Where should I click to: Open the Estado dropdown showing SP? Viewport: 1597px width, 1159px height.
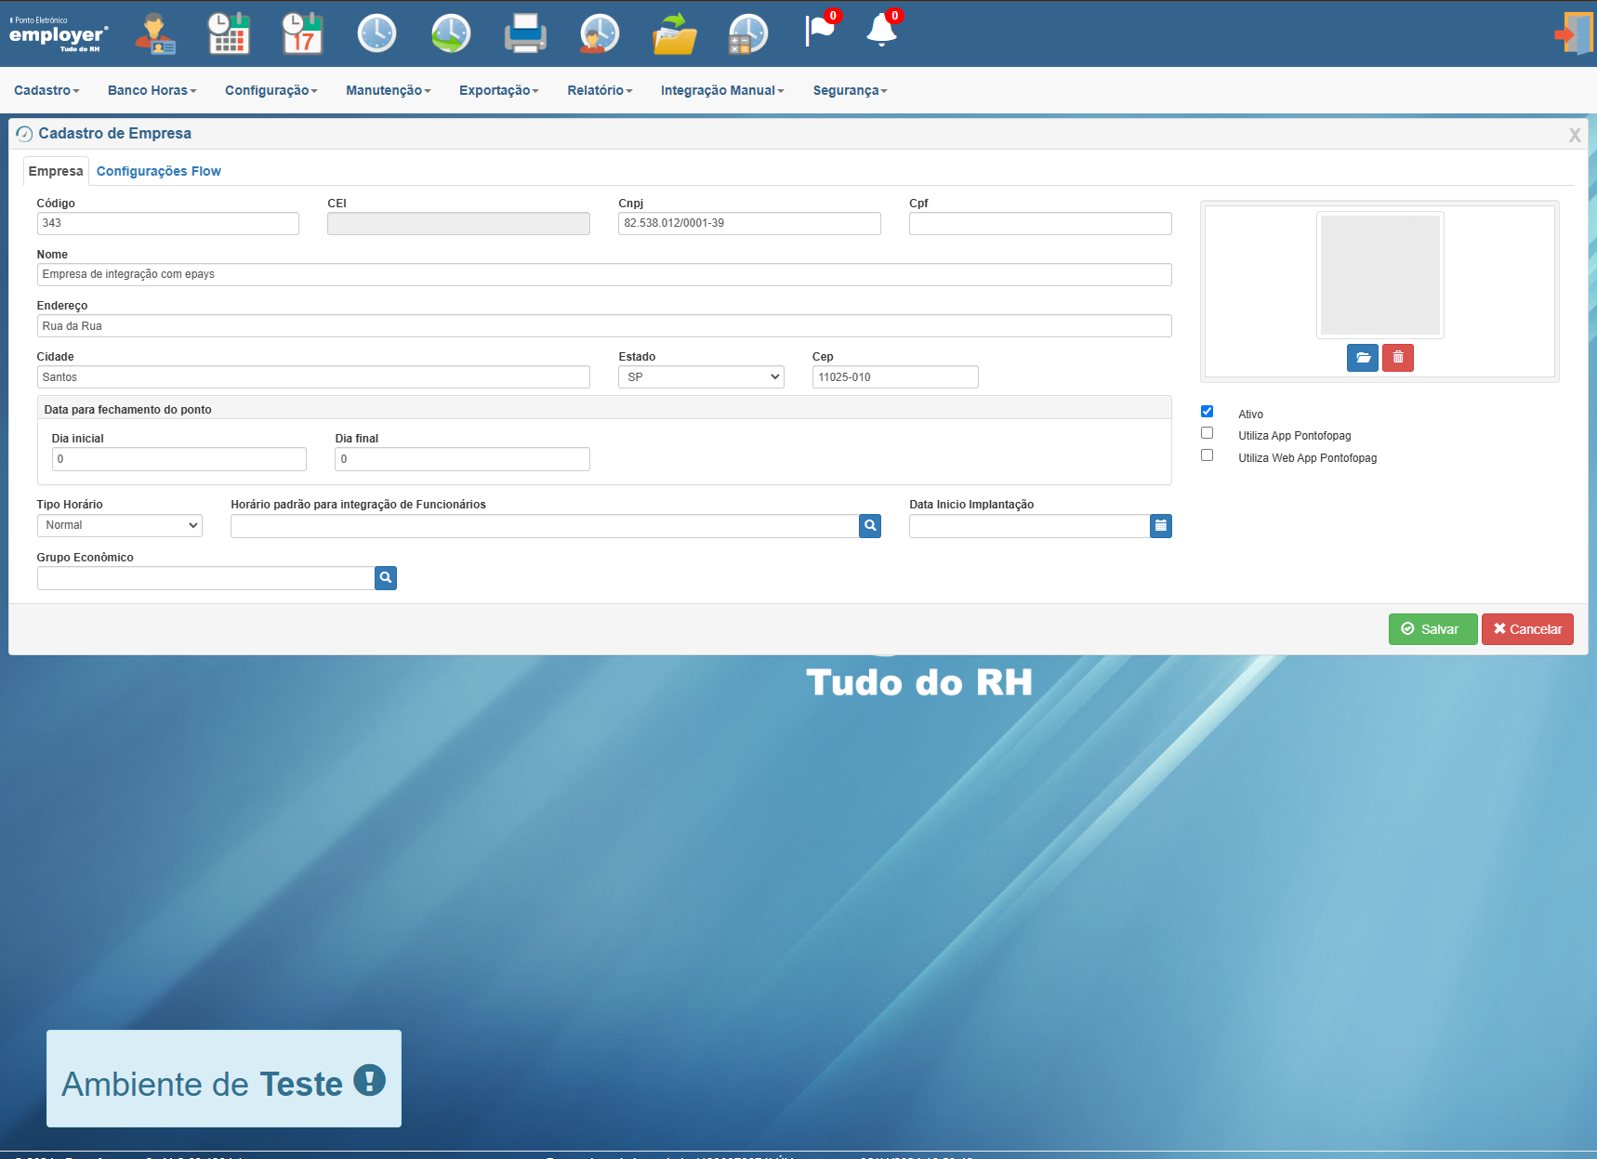coord(701,377)
